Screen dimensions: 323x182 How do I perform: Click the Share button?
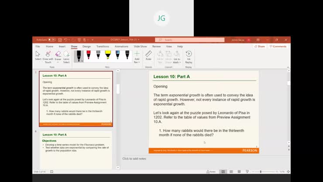[260, 46]
